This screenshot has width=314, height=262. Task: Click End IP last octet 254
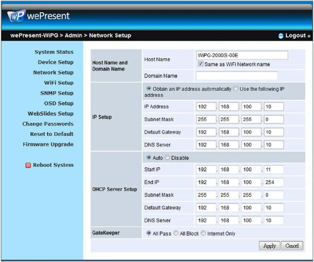click(274, 182)
